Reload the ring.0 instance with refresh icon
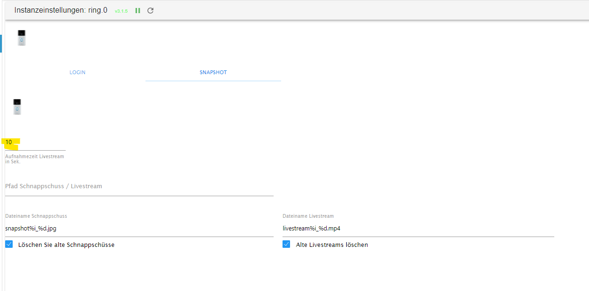Viewport: 589px width, 291px height. coord(151,10)
